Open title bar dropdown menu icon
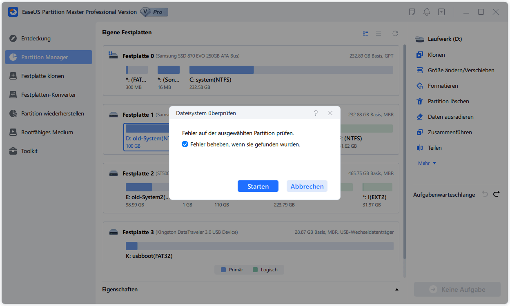The width and height of the screenshot is (510, 306). tap(441, 12)
